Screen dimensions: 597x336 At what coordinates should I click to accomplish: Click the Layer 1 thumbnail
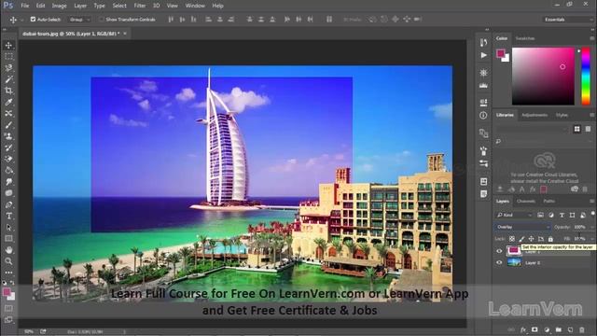pyautogui.click(x=514, y=251)
